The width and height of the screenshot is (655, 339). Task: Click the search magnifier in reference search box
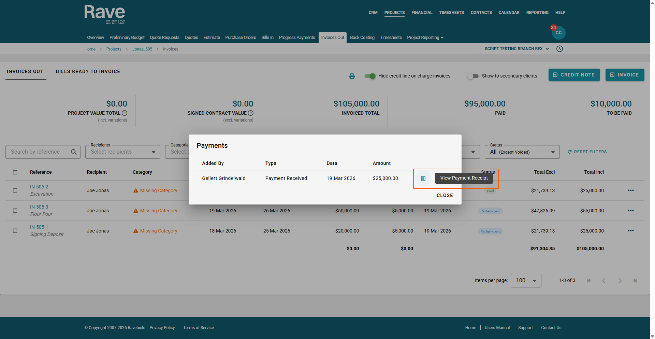[74, 152]
